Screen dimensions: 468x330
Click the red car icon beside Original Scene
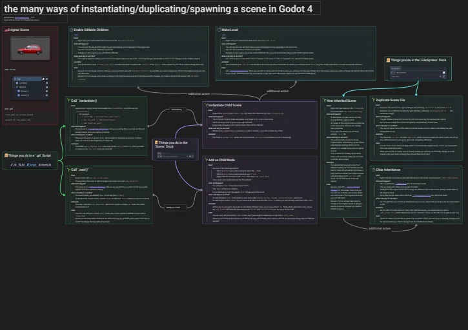(x=6, y=30)
